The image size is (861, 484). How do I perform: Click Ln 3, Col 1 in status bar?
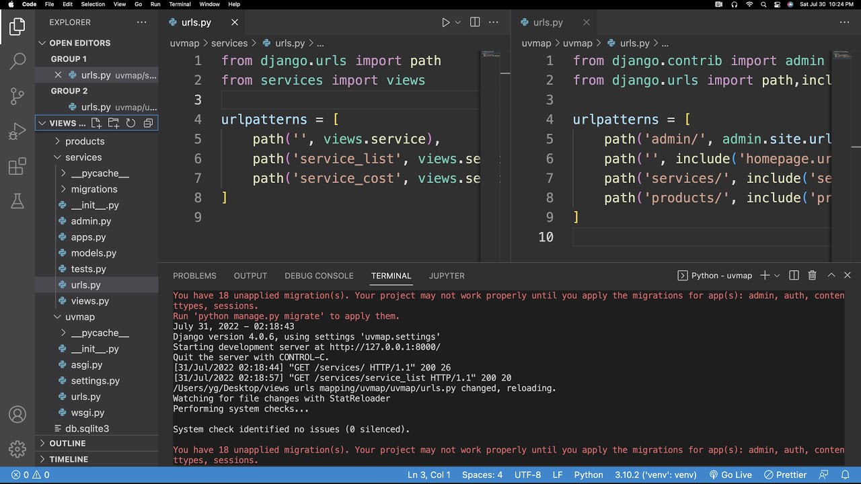click(x=429, y=475)
